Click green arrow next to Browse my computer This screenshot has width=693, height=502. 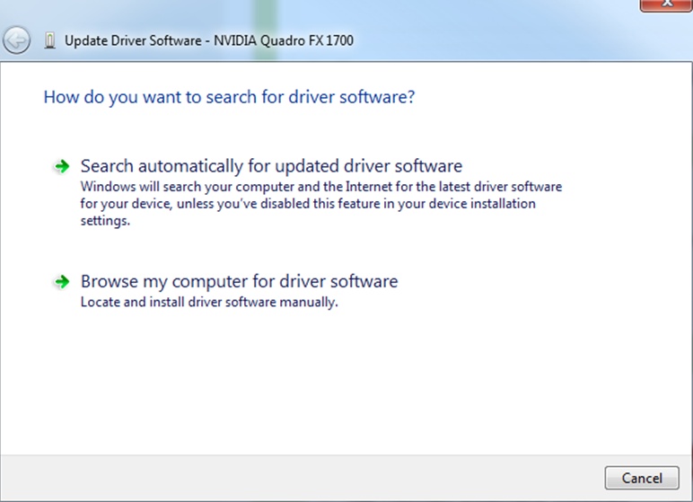62,282
